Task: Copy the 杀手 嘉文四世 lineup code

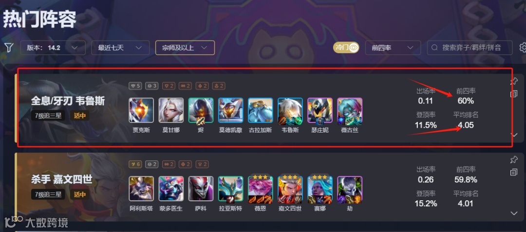Action: point(514,172)
